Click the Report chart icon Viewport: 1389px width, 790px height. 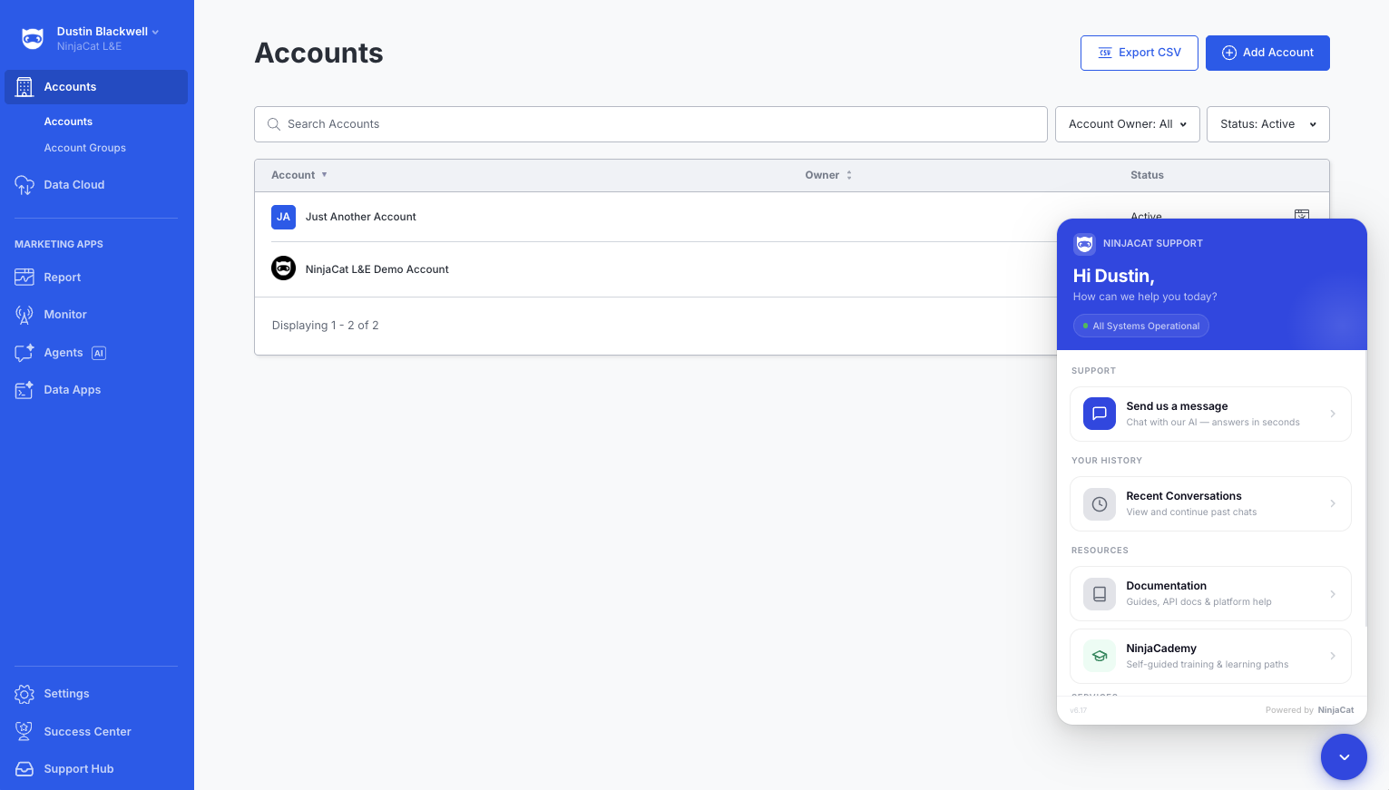[x=24, y=278]
